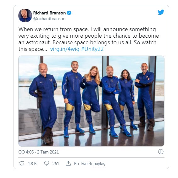
Task: Click the Bu Tweeti paylaş text
Action: point(90,164)
